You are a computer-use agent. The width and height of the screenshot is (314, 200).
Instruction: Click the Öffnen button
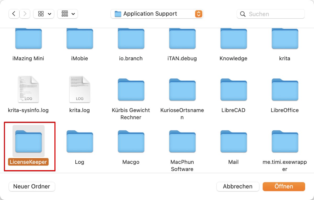tap(284, 186)
